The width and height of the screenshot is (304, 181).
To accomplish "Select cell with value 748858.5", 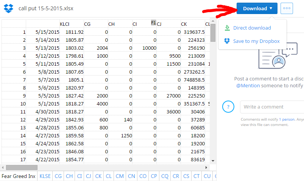I will tap(193, 80).
